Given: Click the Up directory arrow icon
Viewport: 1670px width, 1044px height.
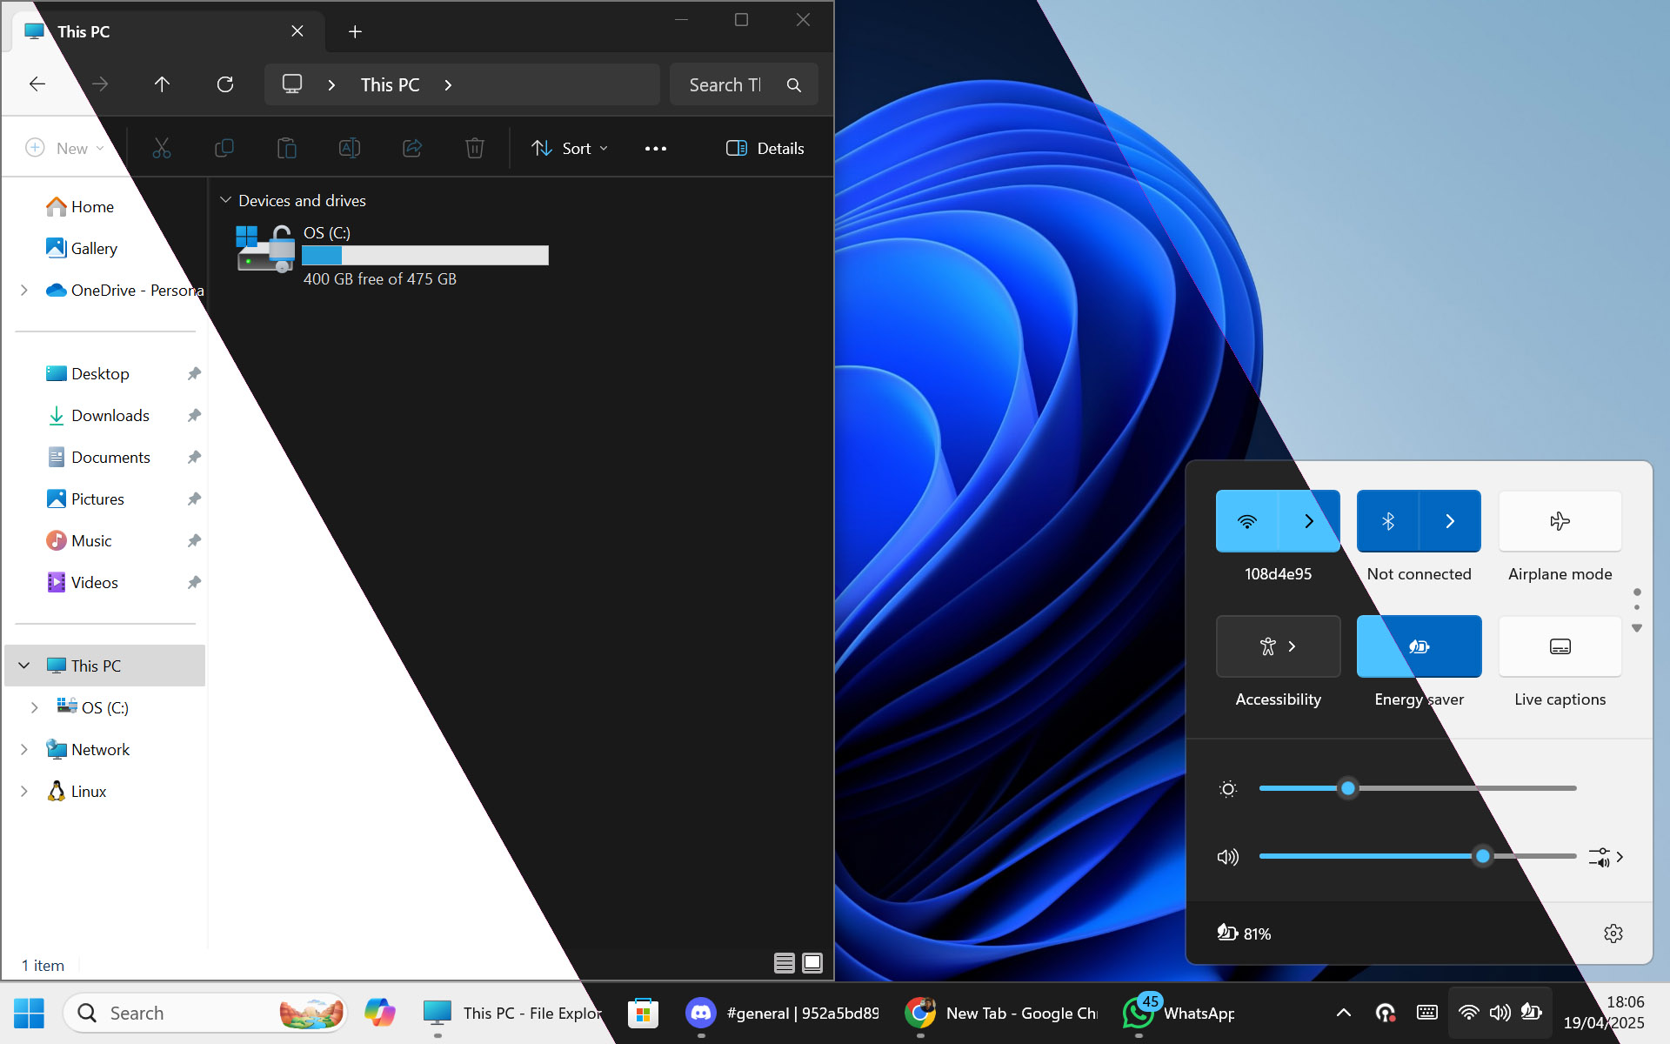Looking at the screenshot, I should coord(162,84).
